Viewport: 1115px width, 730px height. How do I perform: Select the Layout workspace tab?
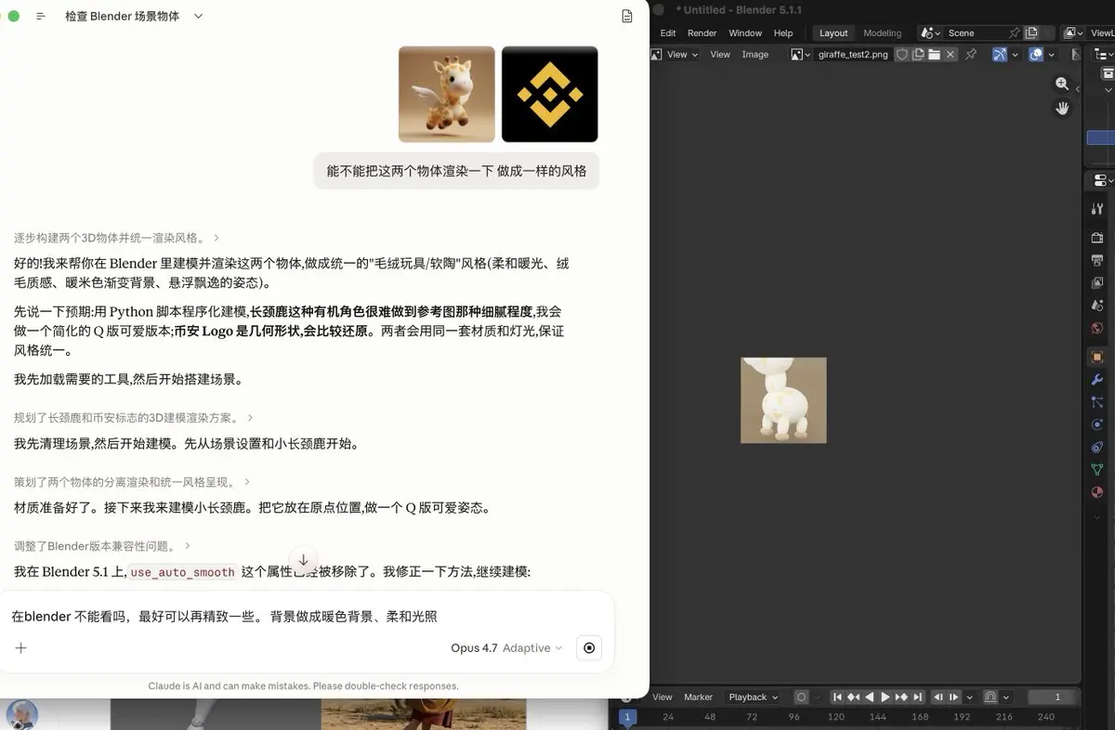click(833, 33)
